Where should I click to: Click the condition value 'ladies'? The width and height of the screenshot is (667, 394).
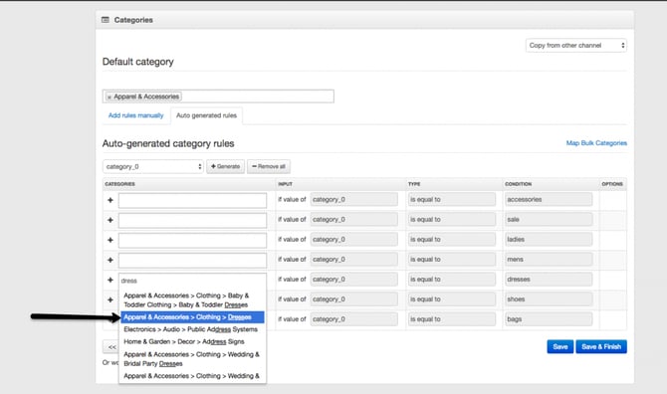click(x=549, y=240)
